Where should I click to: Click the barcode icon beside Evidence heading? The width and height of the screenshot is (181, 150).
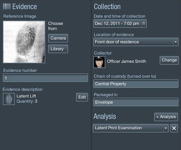(7, 6)
